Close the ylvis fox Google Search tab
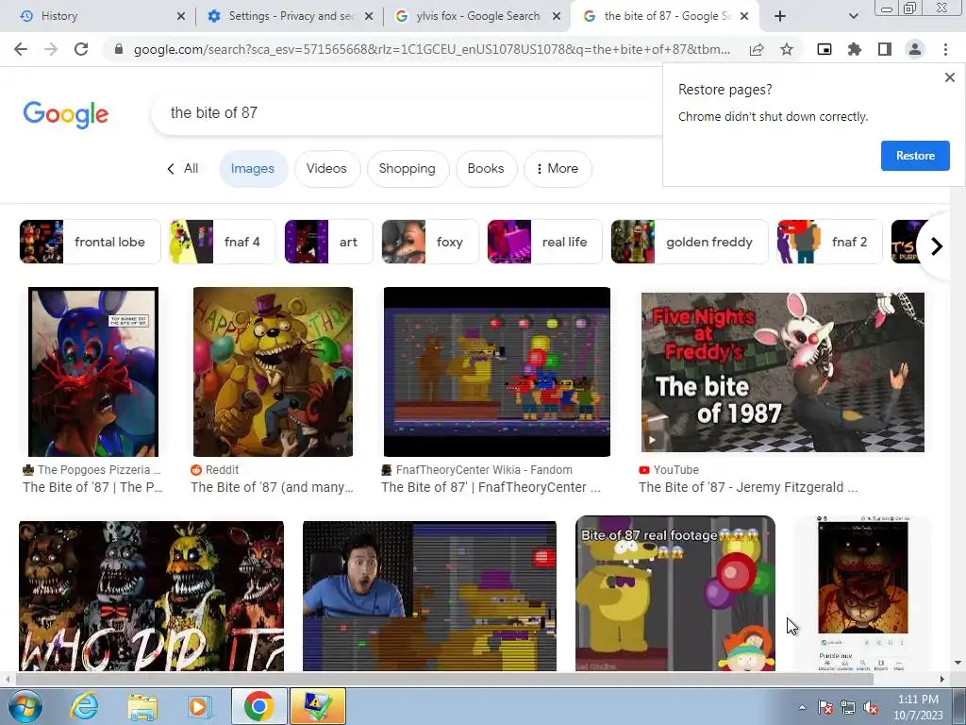Viewport: 966px width, 725px height. pos(557,17)
